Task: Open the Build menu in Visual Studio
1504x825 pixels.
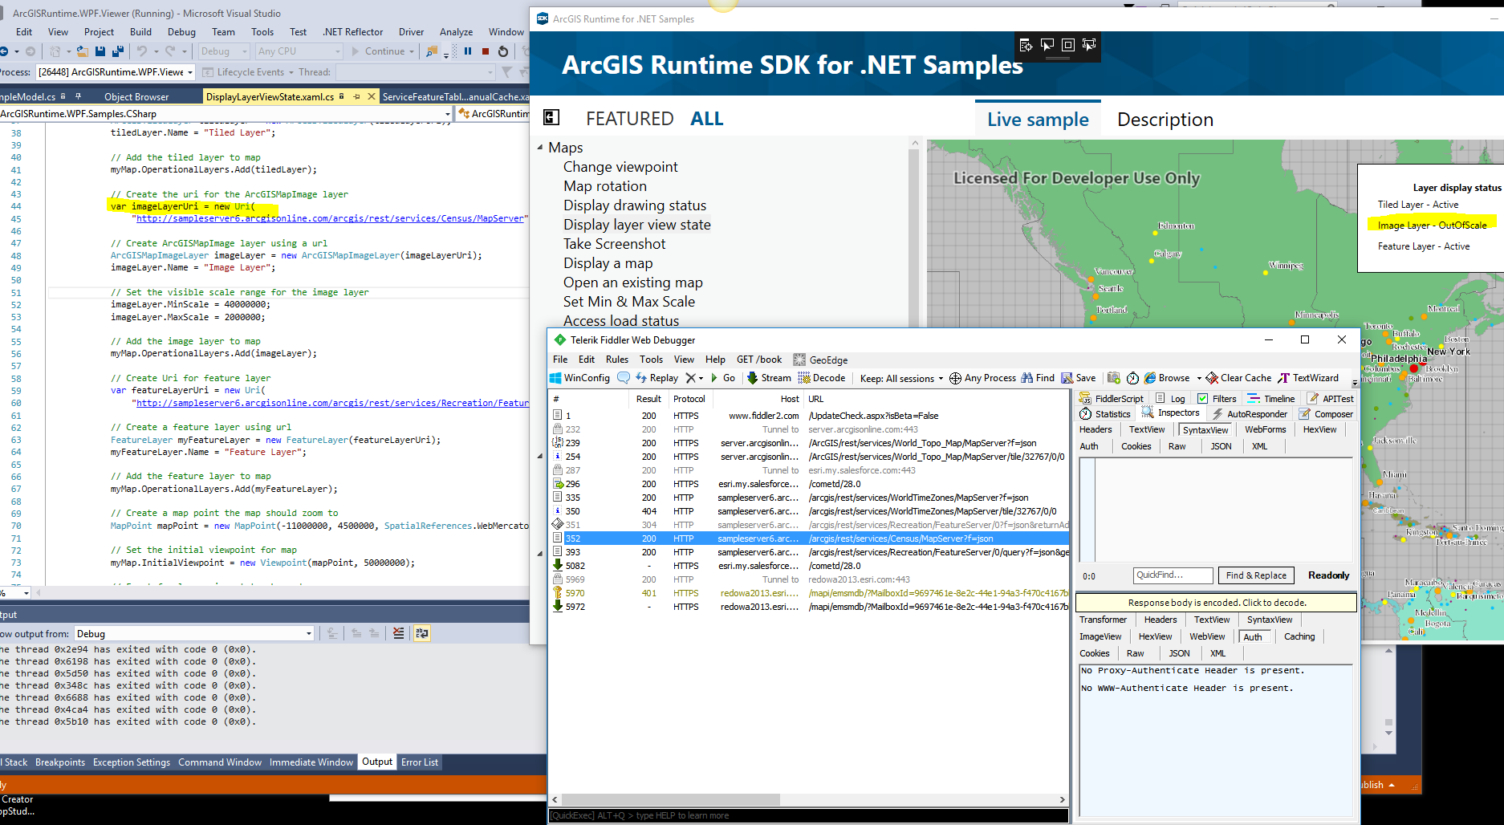Action: (140, 32)
